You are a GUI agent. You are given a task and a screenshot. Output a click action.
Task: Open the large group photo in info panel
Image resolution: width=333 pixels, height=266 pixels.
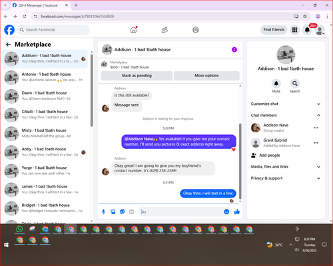click(x=286, y=55)
